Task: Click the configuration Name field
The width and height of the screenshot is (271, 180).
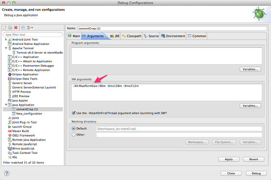Action: [172, 28]
